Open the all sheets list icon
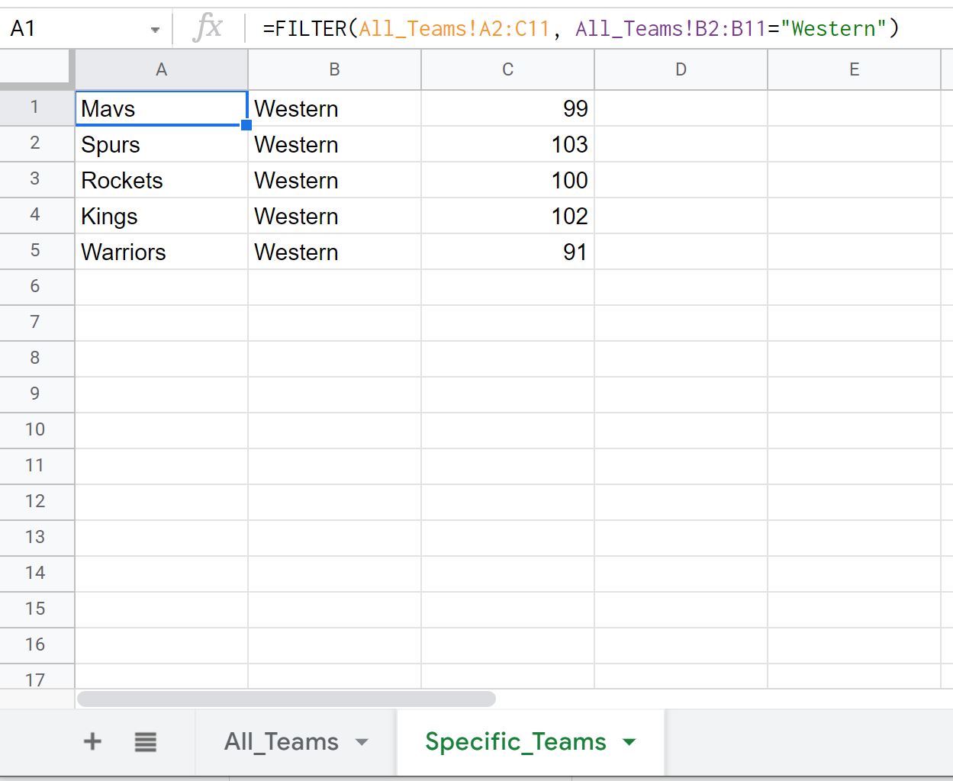The width and height of the screenshot is (953, 781). tap(145, 741)
